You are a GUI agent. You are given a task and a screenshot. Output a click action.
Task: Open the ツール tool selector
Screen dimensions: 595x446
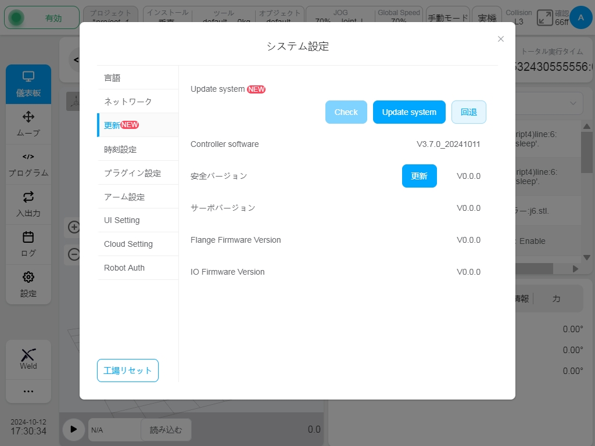(x=224, y=17)
